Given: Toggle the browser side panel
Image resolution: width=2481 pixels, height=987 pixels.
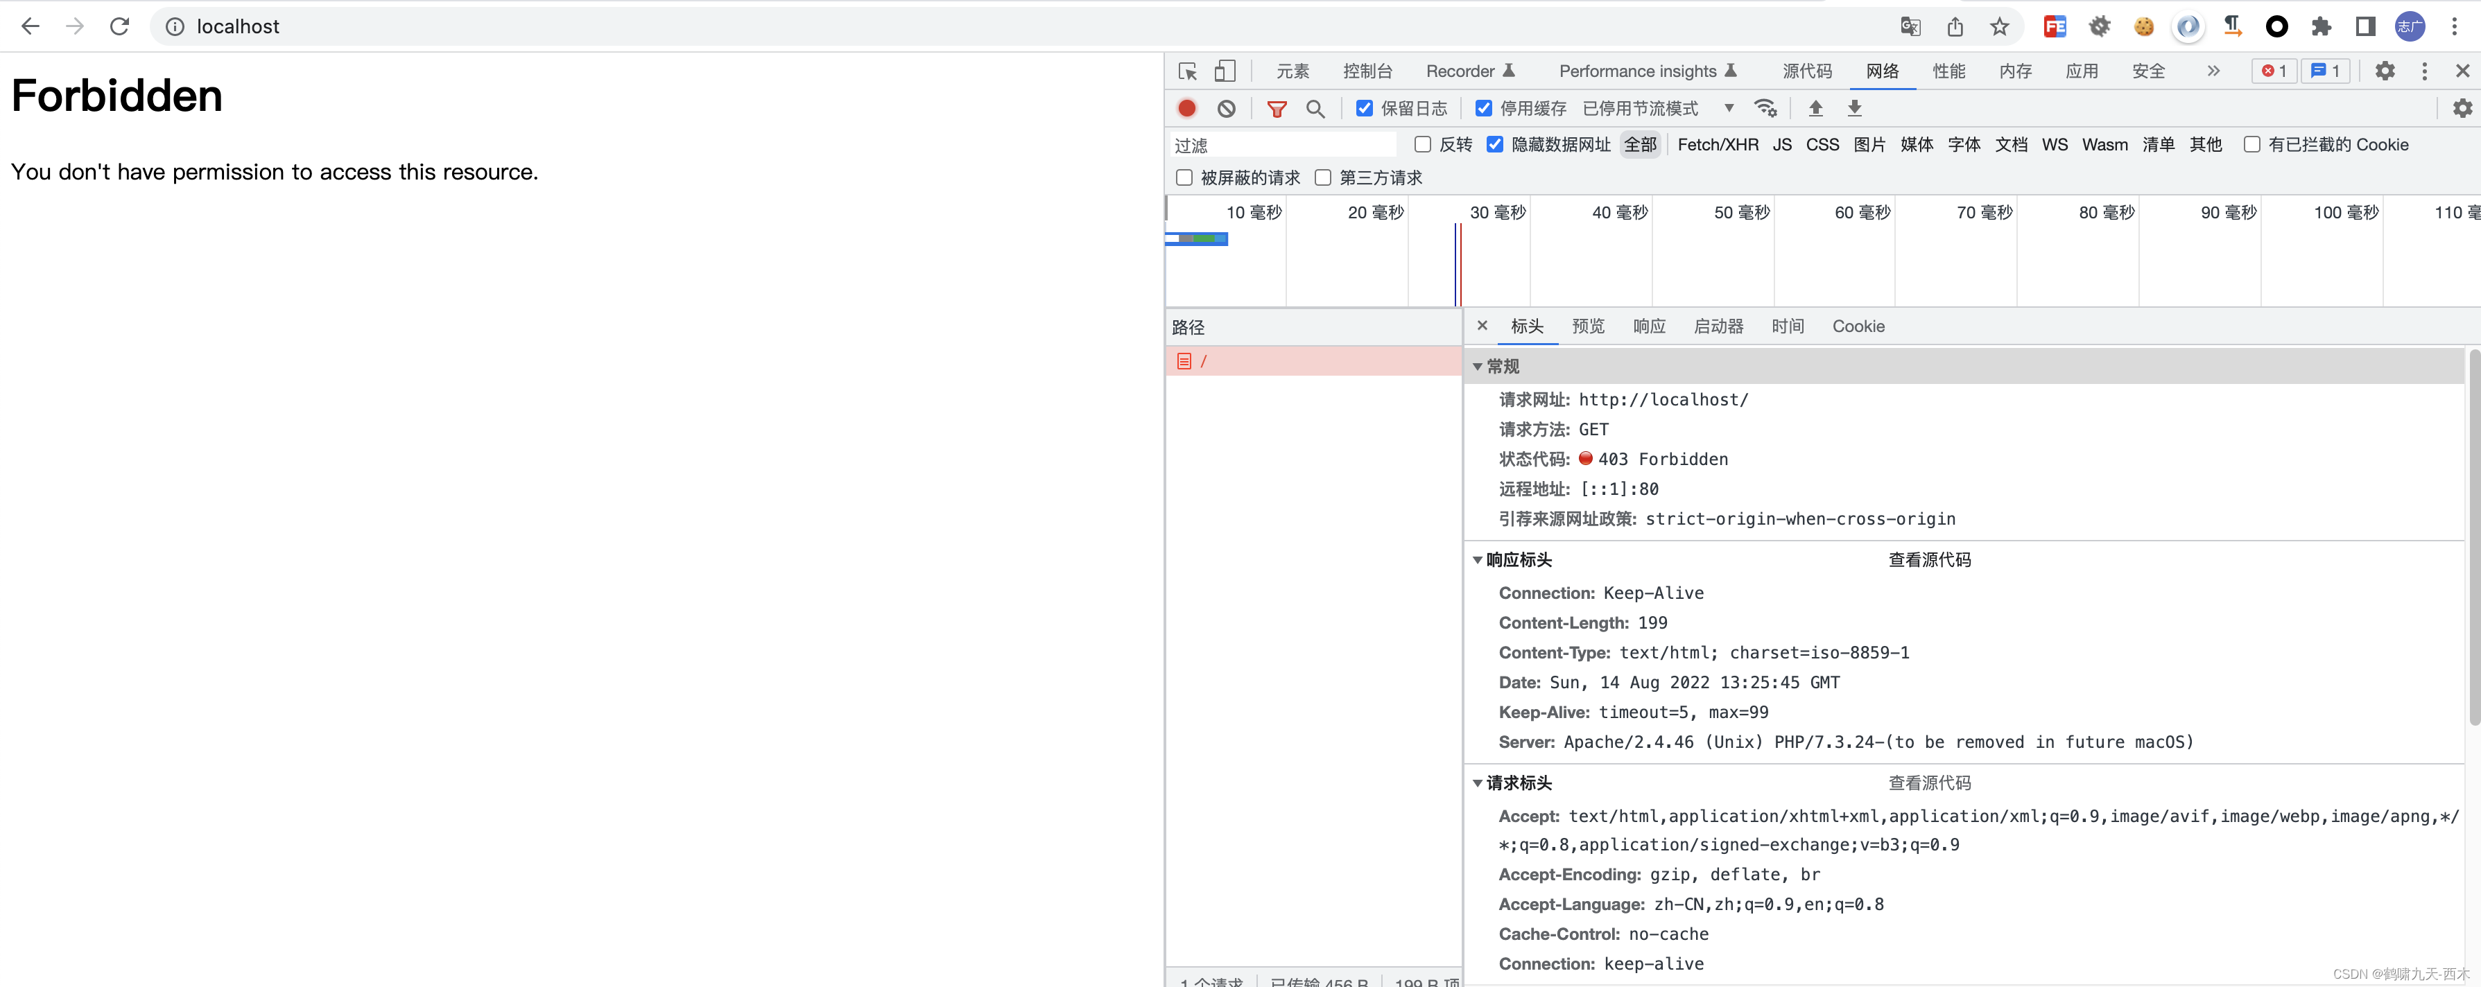Looking at the screenshot, I should (x=2365, y=26).
